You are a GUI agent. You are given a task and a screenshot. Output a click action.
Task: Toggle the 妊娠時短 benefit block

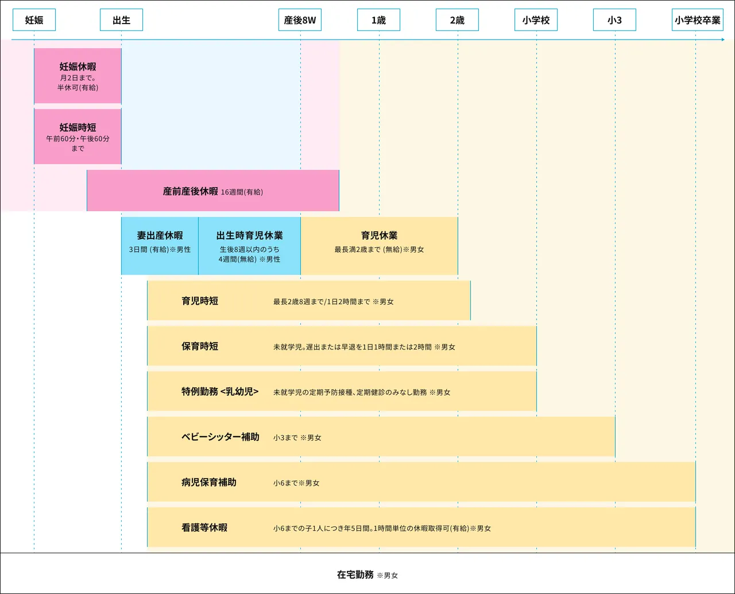coord(78,136)
